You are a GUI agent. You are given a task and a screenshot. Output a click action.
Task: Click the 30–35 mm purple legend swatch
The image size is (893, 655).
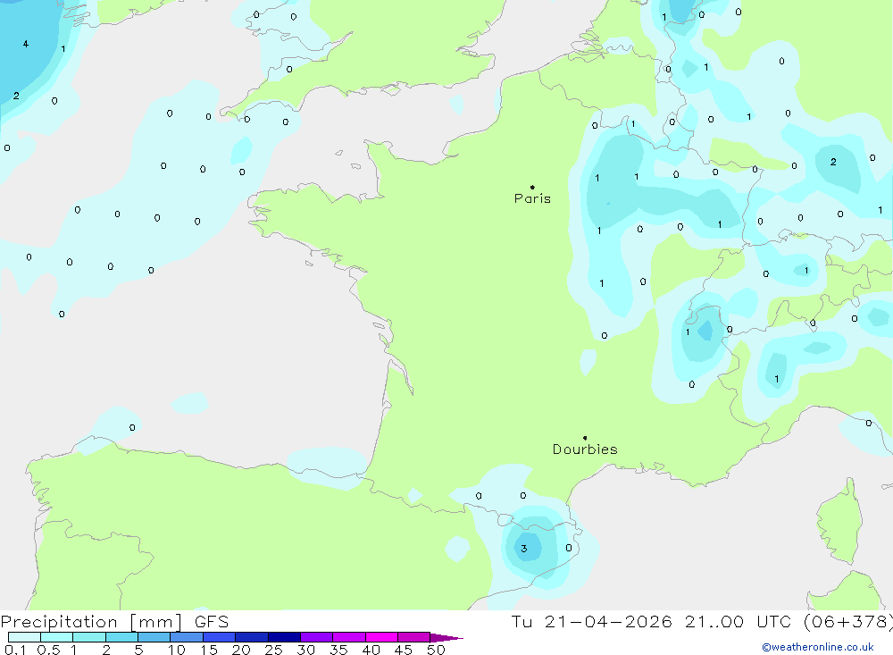(317, 637)
